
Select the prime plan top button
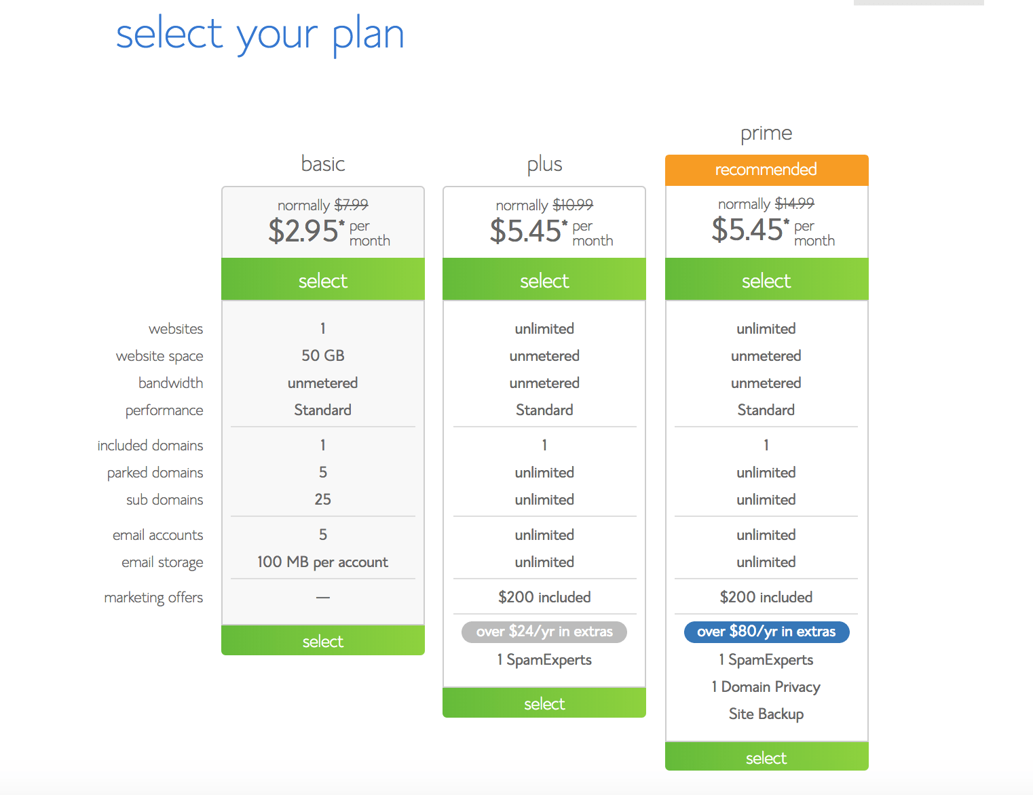(x=767, y=279)
